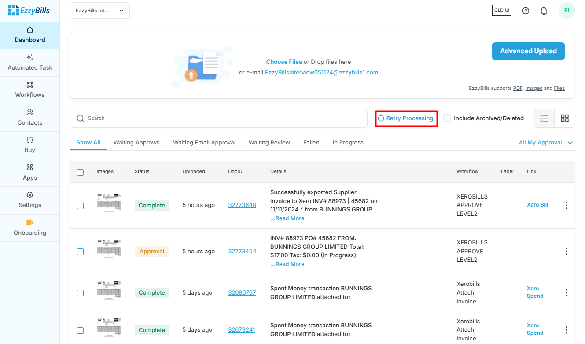Click the Images supported format link
This screenshot has width=585, height=344.
pos(534,89)
